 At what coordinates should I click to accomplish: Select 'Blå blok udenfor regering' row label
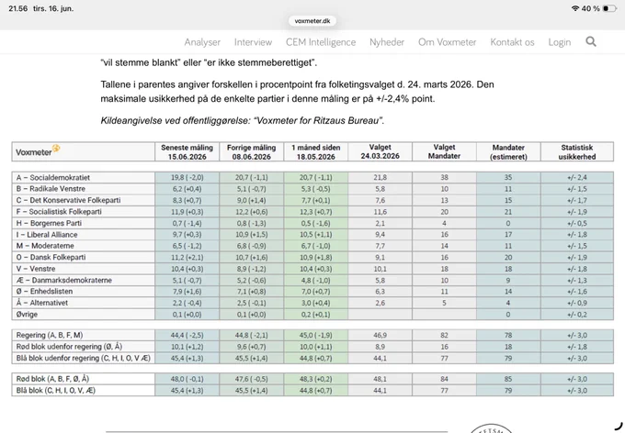click(84, 358)
